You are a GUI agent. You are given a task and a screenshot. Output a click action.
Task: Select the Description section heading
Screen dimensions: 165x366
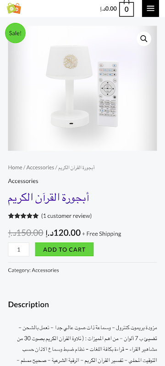click(28, 305)
